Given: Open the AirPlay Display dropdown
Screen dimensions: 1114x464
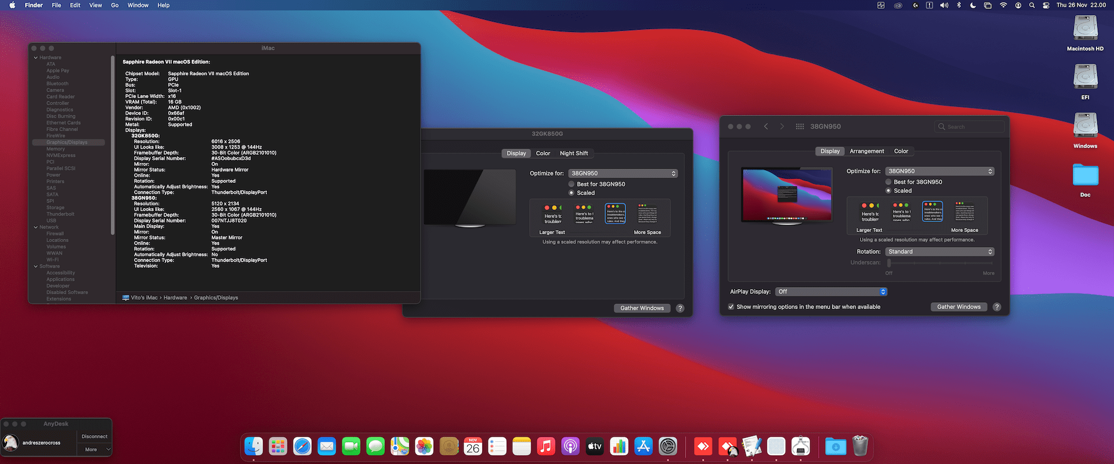Looking at the screenshot, I should (831, 292).
